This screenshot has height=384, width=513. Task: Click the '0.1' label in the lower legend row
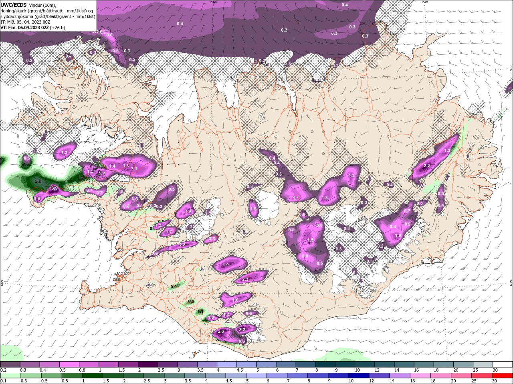tap(3, 381)
